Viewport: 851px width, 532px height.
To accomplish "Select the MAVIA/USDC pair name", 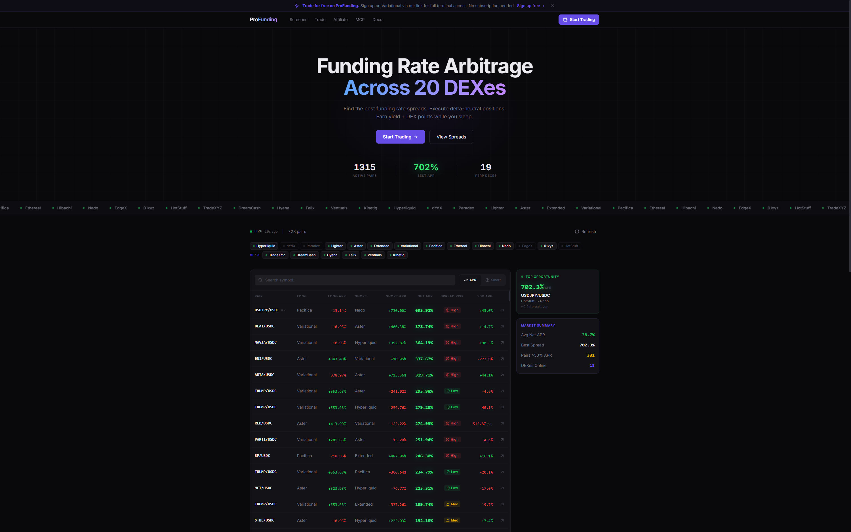I will click(266, 343).
